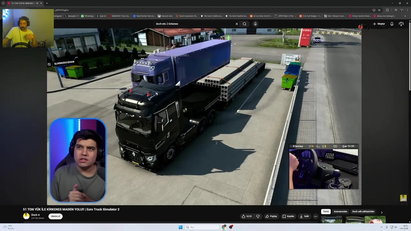This screenshot has width=411, height=231.
Task: Click the Oluştur create button
Action: tap(379, 24)
